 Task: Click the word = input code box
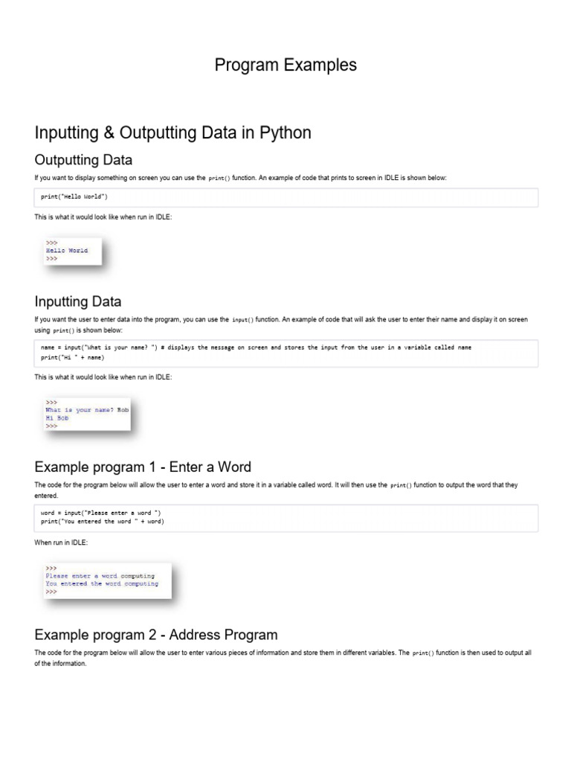click(285, 517)
